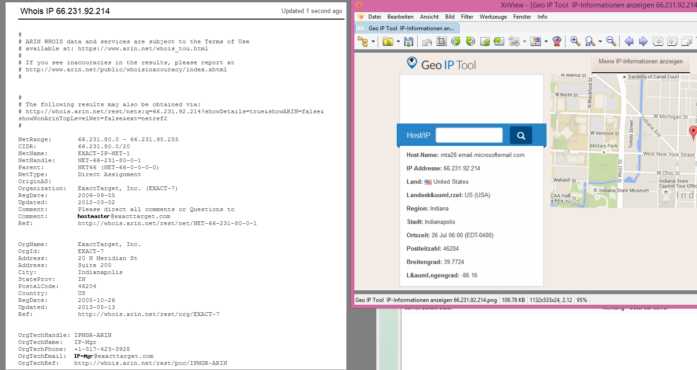Click status bar file name entry
The image size is (697, 370).
tap(426, 300)
